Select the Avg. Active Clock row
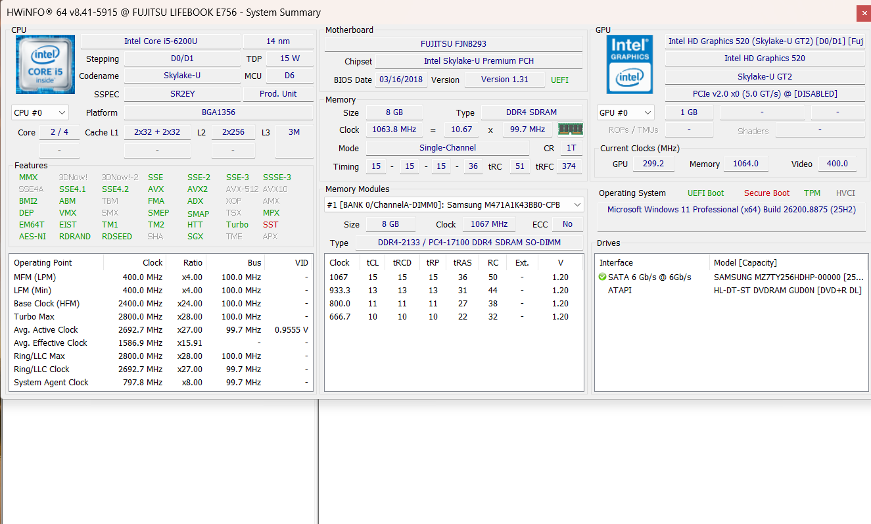This screenshot has height=524, width=871. [161, 329]
